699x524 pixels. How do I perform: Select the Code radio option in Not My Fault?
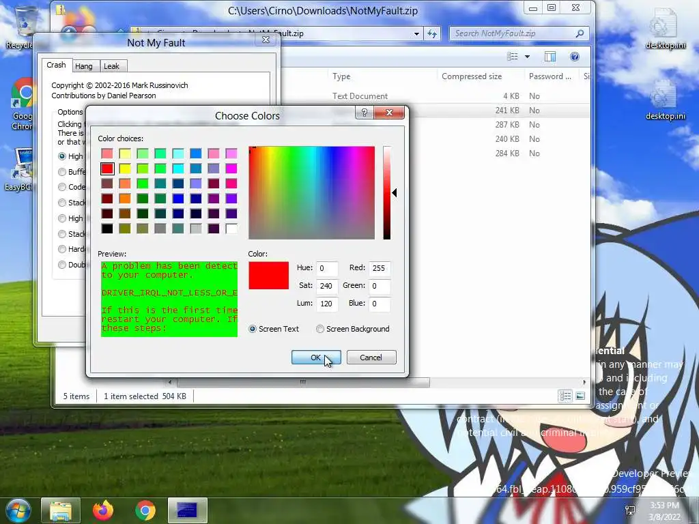[x=62, y=187]
